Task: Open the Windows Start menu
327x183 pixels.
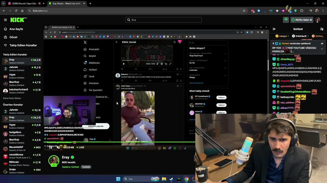Action: click(118, 179)
